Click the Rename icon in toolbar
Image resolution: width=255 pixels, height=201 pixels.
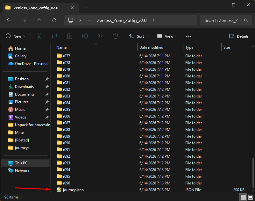coord(85,36)
